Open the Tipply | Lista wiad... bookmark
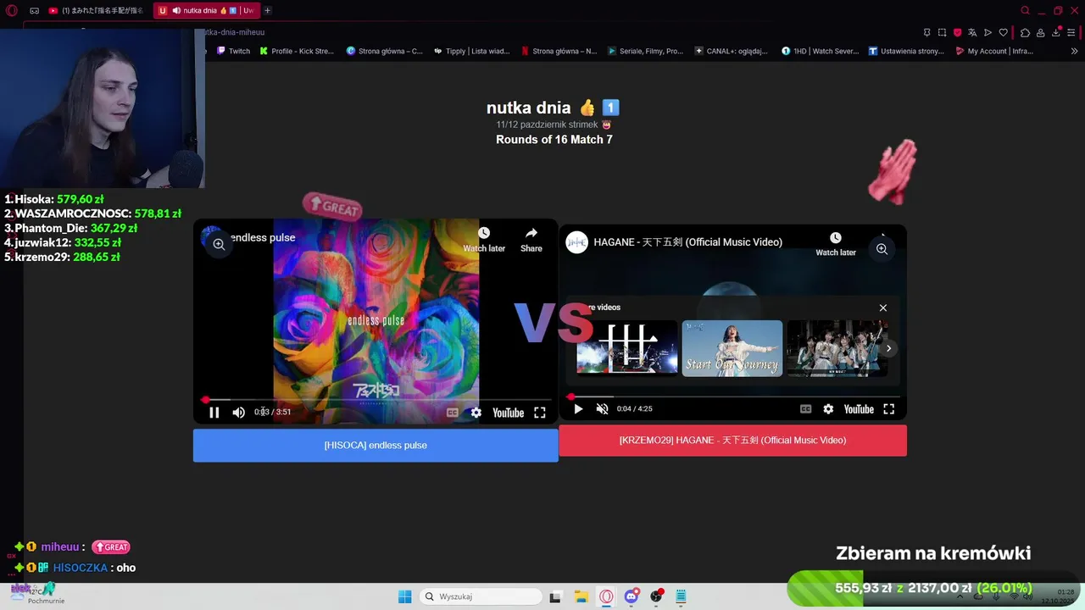 point(471,51)
